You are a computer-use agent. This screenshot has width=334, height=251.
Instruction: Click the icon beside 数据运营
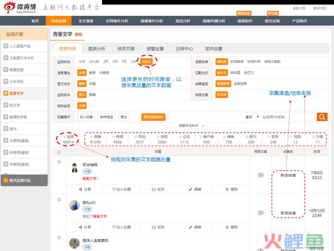coord(6,69)
